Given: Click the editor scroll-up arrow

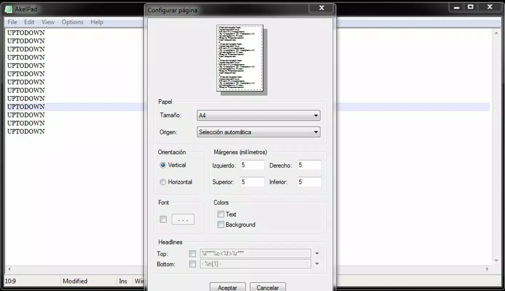Looking at the screenshot, I should (x=496, y=33).
